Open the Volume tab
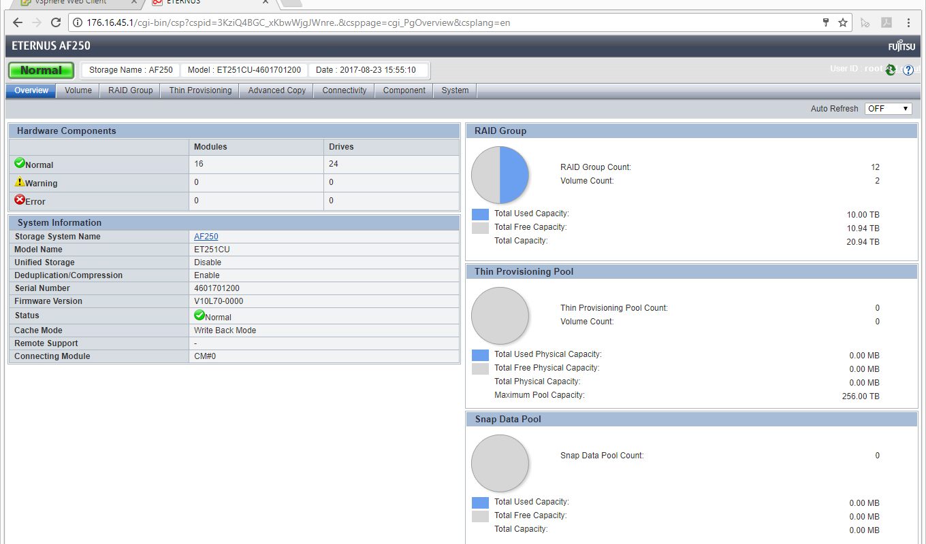926x544 pixels. (78, 90)
